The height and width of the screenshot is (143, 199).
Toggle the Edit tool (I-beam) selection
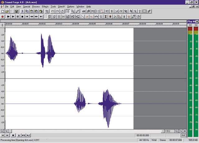click(x=68, y=11)
